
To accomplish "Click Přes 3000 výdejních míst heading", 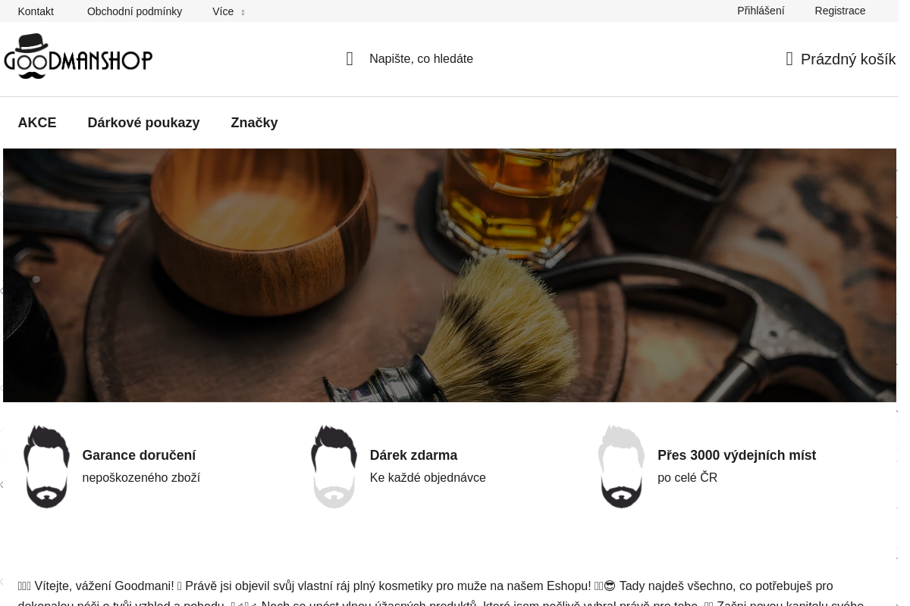I will [x=736, y=455].
